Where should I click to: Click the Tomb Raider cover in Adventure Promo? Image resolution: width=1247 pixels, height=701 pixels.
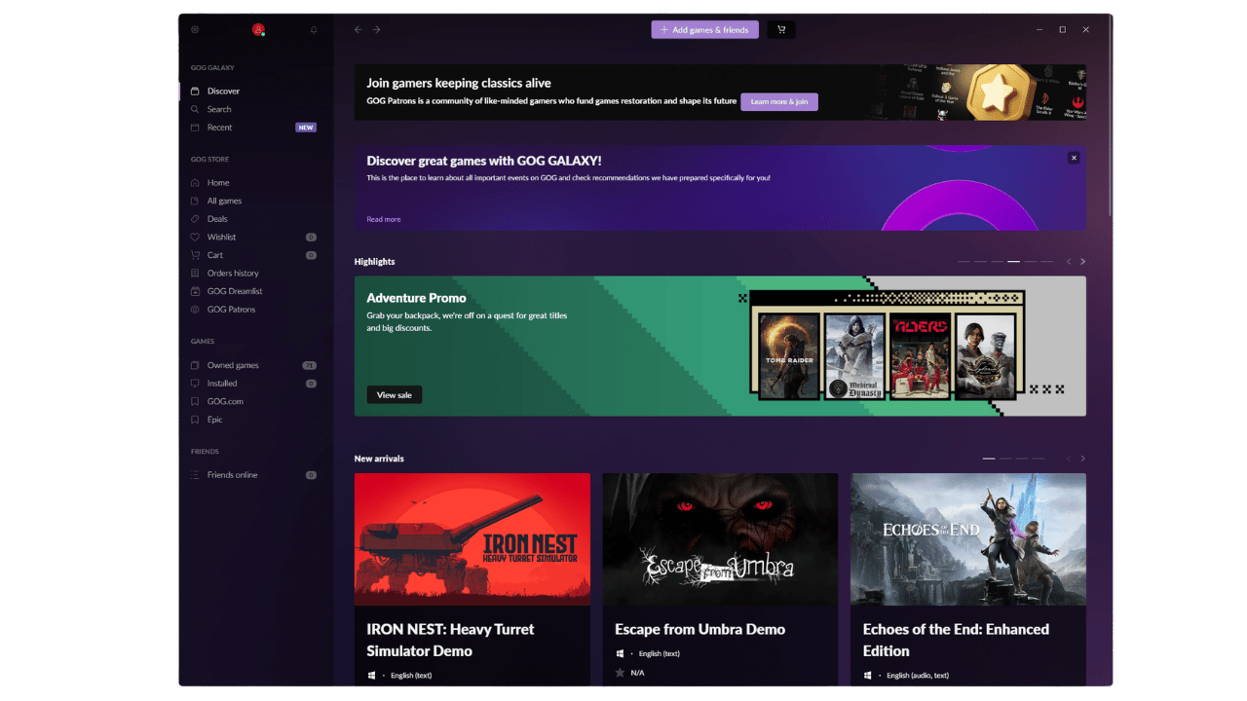pos(789,356)
